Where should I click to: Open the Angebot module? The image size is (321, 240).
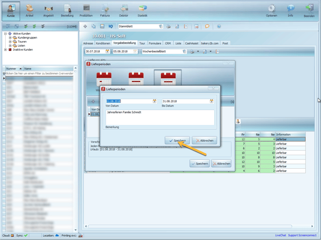pyautogui.click(x=49, y=10)
